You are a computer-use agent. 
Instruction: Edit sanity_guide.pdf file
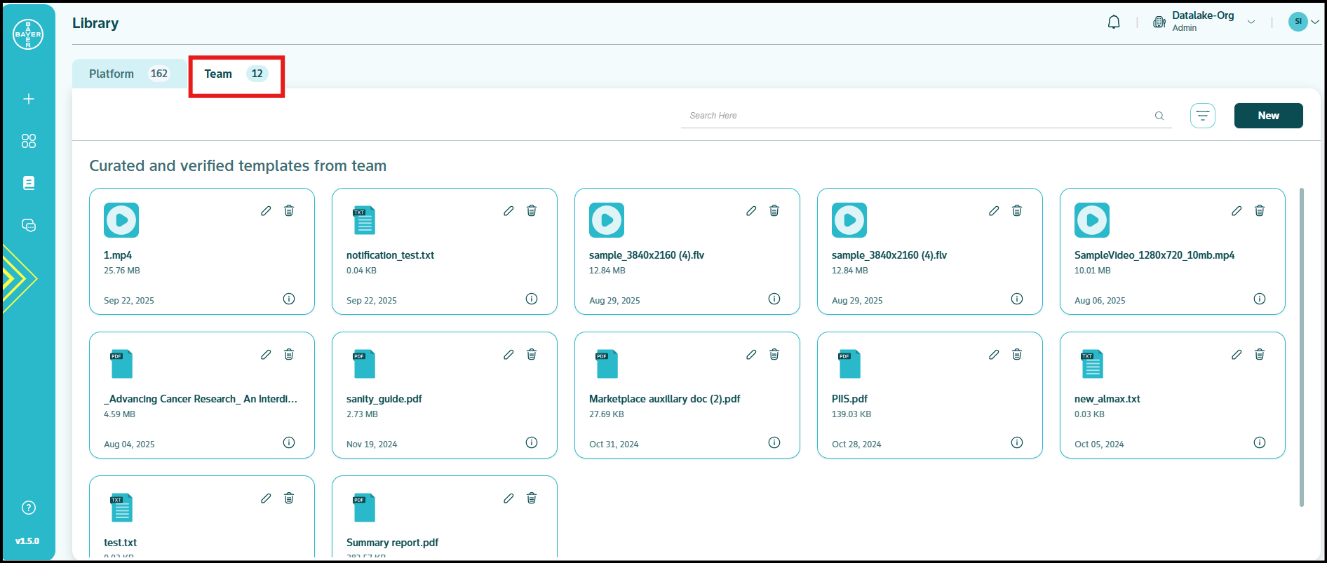click(x=508, y=355)
